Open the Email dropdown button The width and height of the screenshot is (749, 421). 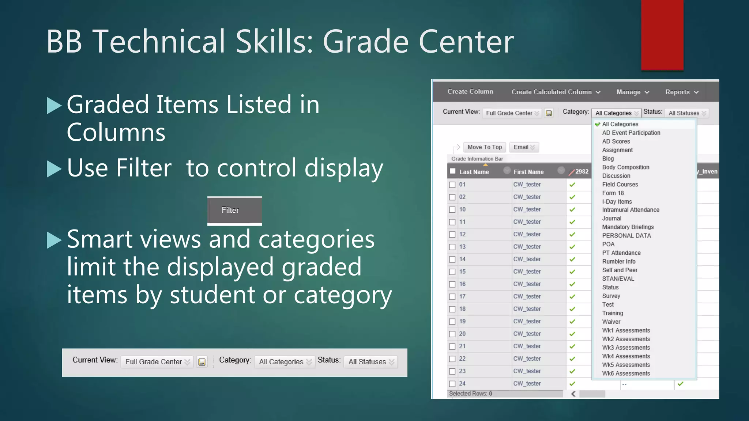(x=524, y=147)
